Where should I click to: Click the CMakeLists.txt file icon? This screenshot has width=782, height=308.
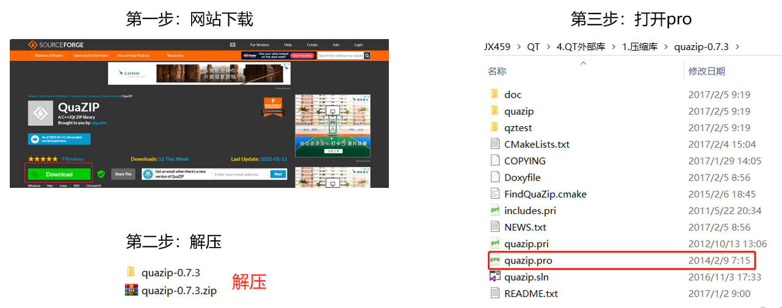(x=495, y=144)
